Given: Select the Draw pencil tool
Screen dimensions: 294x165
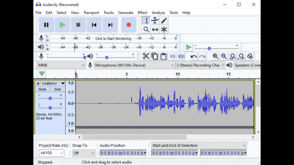Looking at the screenshot, I should 164,21.
